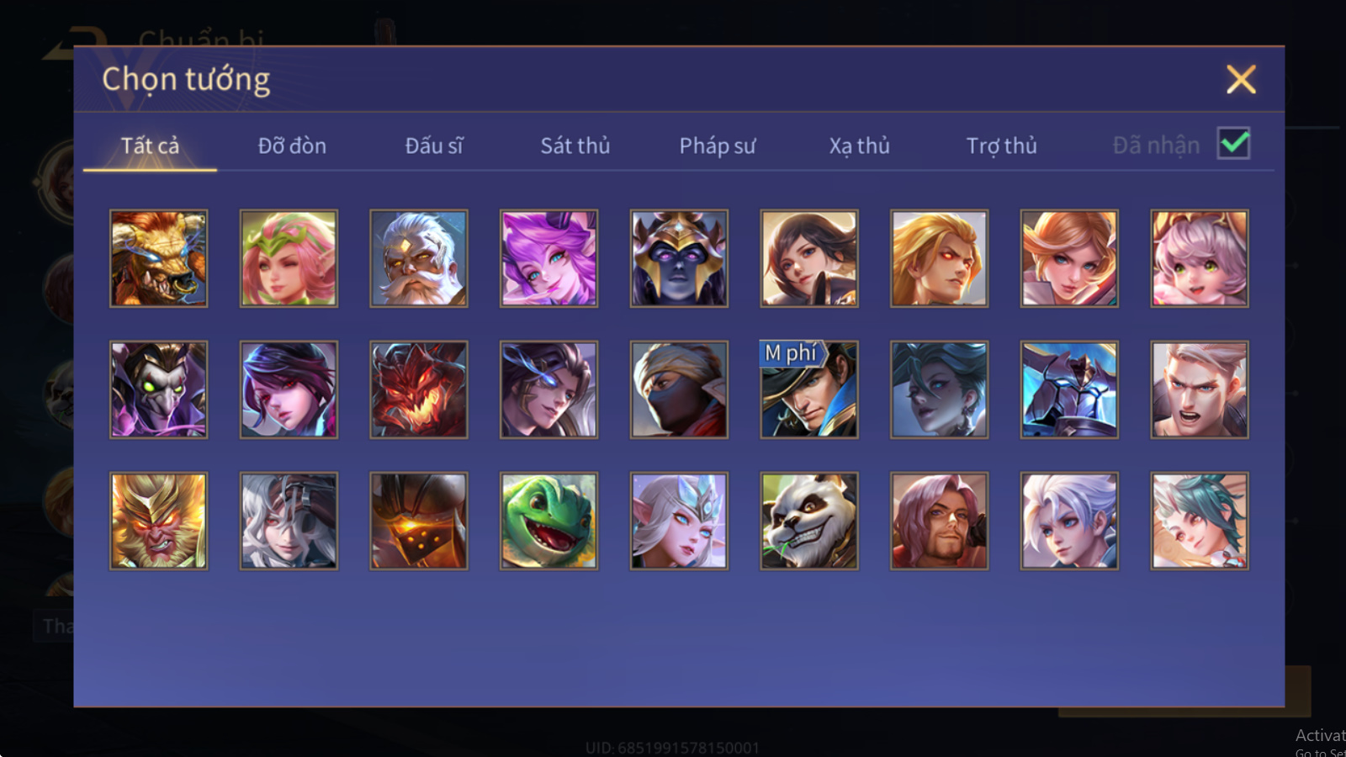Image resolution: width=1346 pixels, height=757 pixels.
Task: Select the purple-haired fox girl hero
Action: [x=548, y=258]
